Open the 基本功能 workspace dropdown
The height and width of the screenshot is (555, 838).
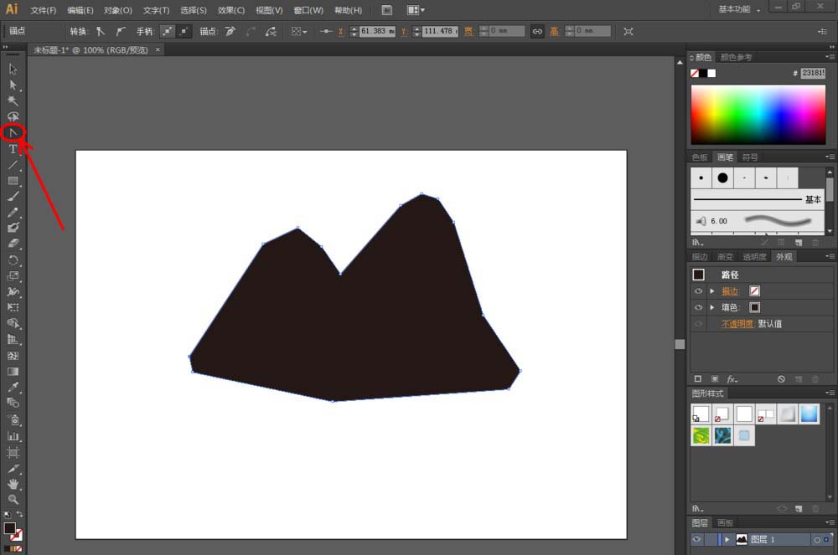tap(740, 9)
